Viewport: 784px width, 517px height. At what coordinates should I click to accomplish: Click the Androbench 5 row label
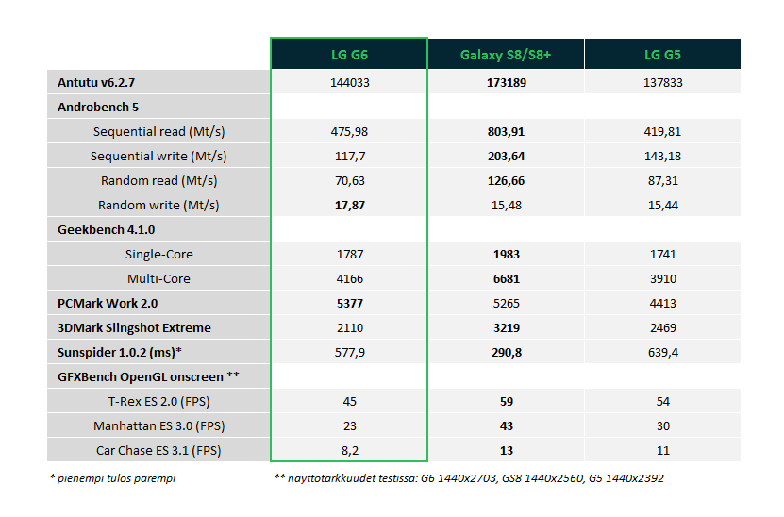(98, 107)
